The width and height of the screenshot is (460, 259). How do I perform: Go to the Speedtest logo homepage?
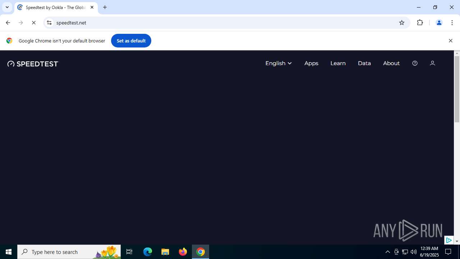pos(33,64)
